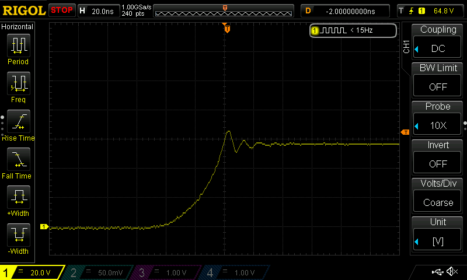
Task: Click the < 15Hz frequency counter box
Action: click(x=353, y=30)
